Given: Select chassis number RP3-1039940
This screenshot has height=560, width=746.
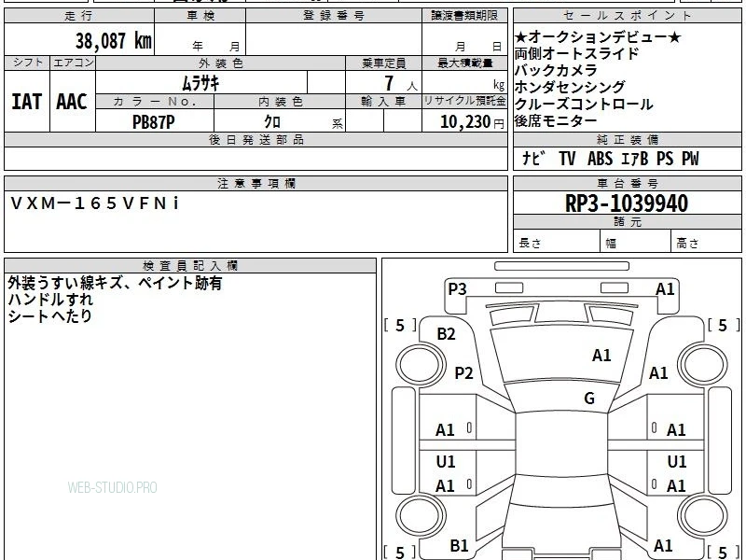Looking at the screenshot, I should 627,203.
